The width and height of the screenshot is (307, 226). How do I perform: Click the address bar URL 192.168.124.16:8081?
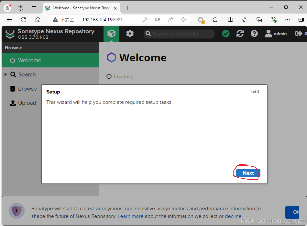pyautogui.click(x=103, y=20)
